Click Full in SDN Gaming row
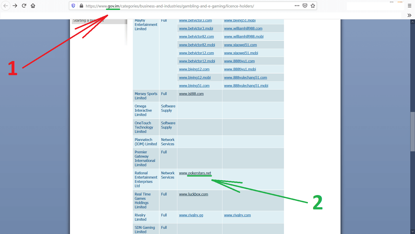This screenshot has height=234, width=415. 164,228
